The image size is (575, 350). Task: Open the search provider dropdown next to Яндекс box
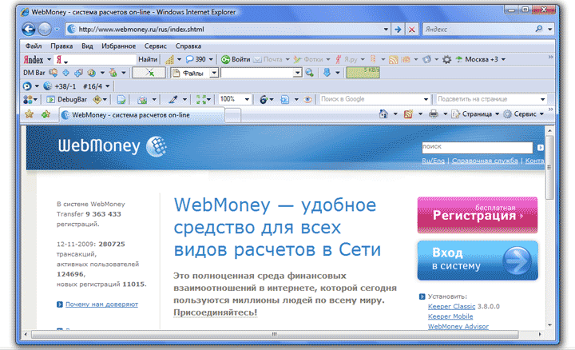coord(549,29)
